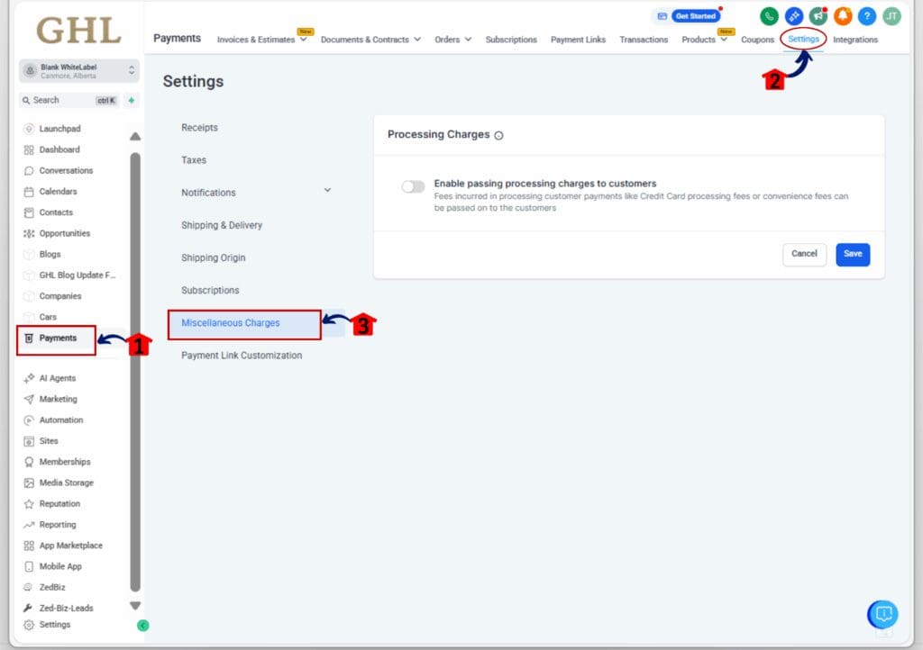Open Conversations from the sidebar
The height and width of the screenshot is (650, 923).
point(65,170)
